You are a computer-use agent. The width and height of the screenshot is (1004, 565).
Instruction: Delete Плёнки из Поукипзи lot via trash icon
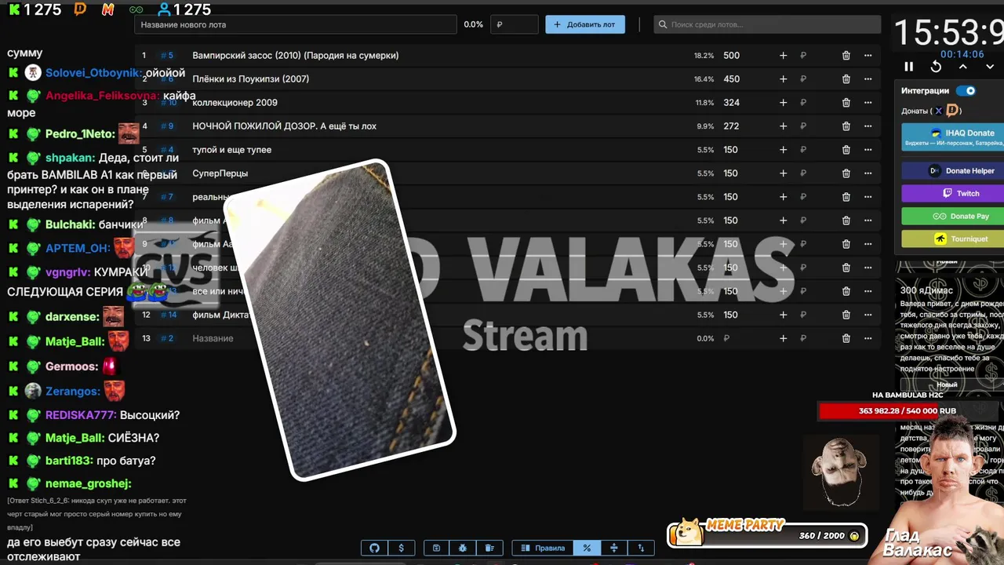click(x=846, y=79)
